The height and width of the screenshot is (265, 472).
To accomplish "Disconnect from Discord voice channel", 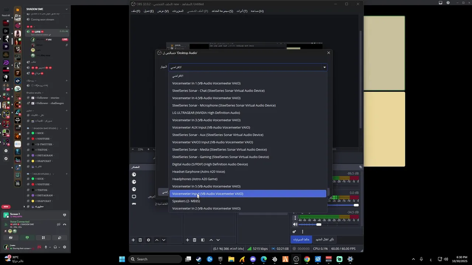I will pos(65,224).
